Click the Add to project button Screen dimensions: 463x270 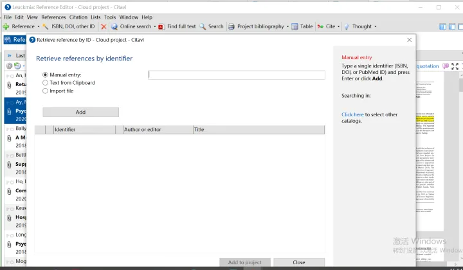click(x=245, y=262)
